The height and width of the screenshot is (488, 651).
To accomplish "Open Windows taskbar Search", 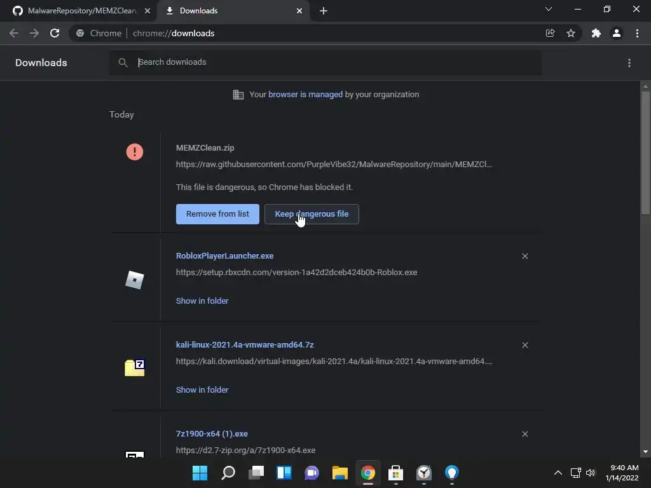I will [x=228, y=473].
